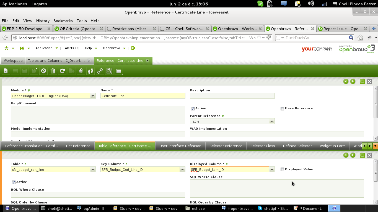378x212 pixels.
Task: Refresh the record with the reload icon
Action: click(62, 71)
